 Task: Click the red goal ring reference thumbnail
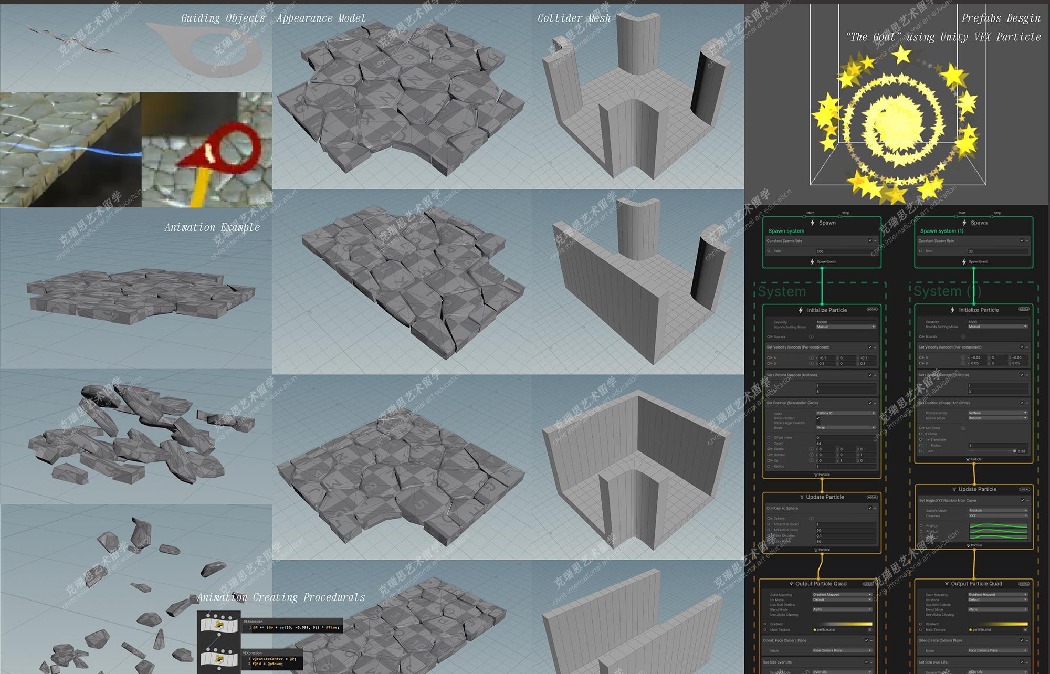[x=207, y=150]
